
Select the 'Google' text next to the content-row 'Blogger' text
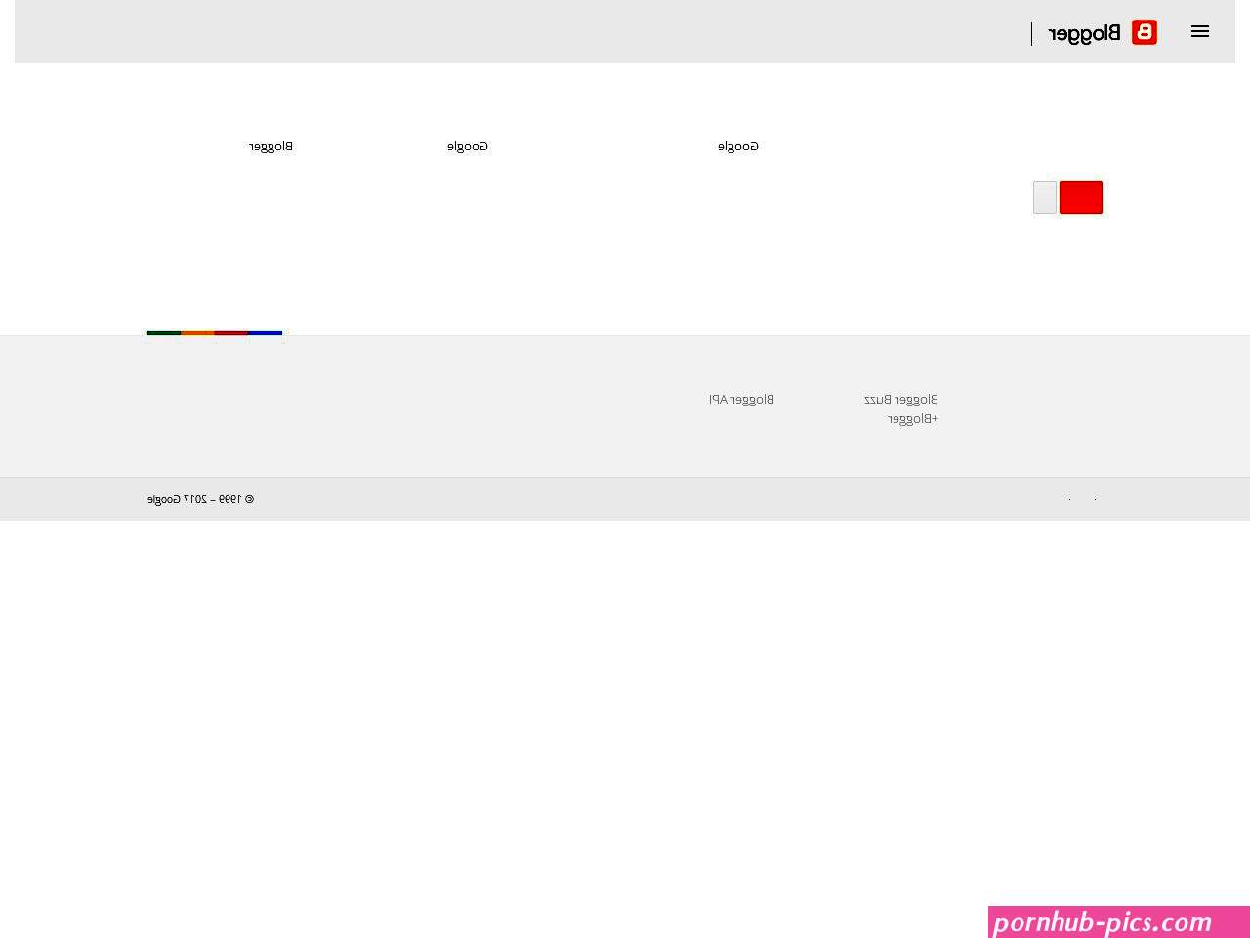click(x=468, y=147)
